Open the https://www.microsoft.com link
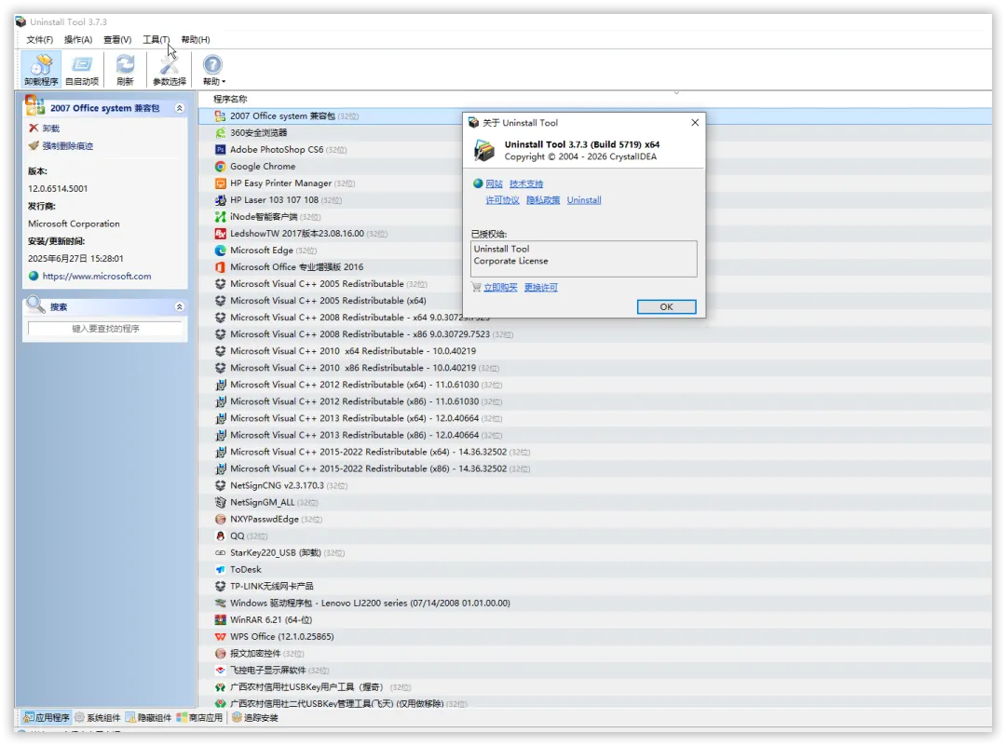Image resolution: width=1006 pixels, height=746 pixels. (97, 277)
